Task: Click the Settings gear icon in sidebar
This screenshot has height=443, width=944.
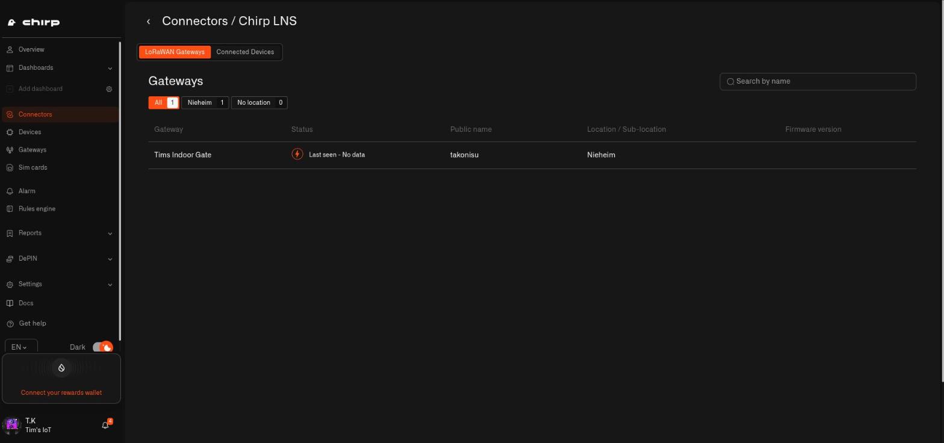Action: pyautogui.click(x=10, y=284)
